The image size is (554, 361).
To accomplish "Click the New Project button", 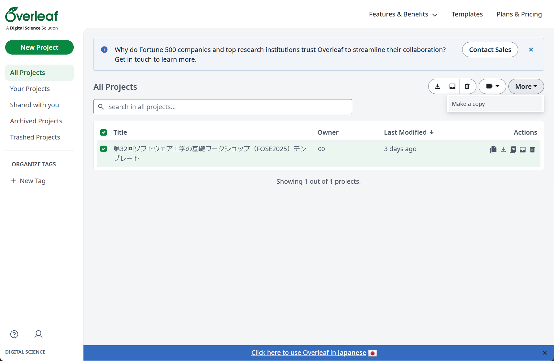I will click(x=39, y=47).
